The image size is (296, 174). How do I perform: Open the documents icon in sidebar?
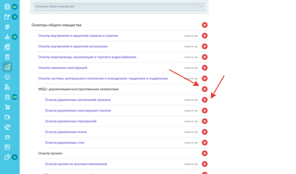pyautogui.click(x=7, y=27)
